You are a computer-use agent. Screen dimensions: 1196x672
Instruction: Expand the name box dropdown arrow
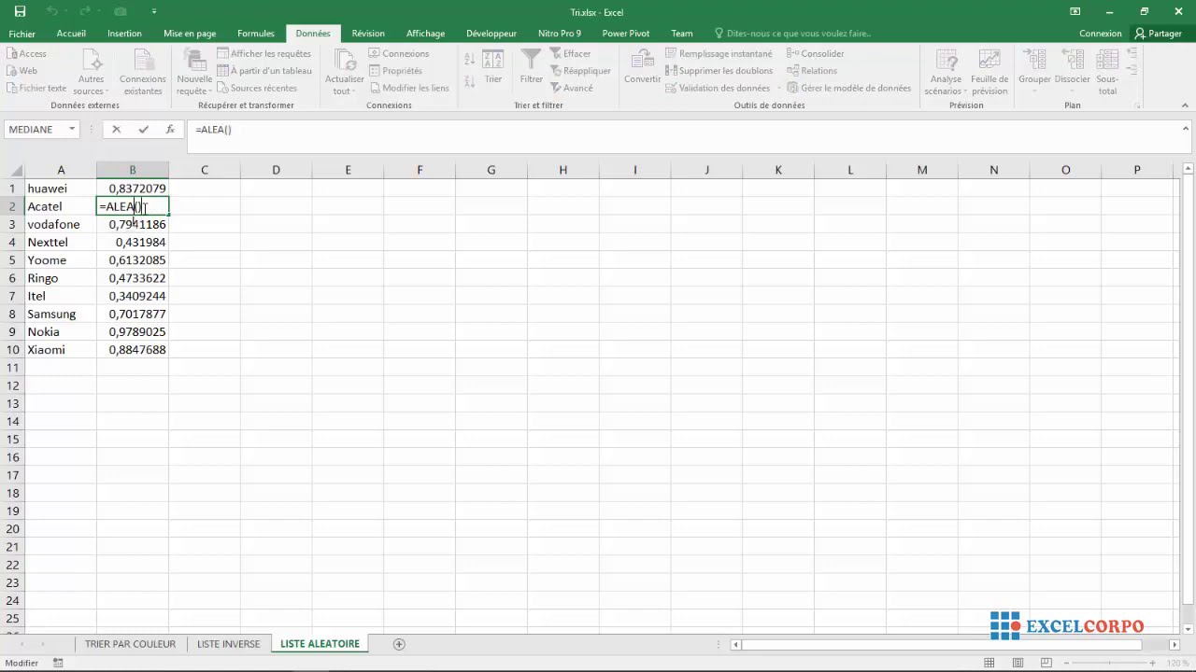[x=71, y=130]
